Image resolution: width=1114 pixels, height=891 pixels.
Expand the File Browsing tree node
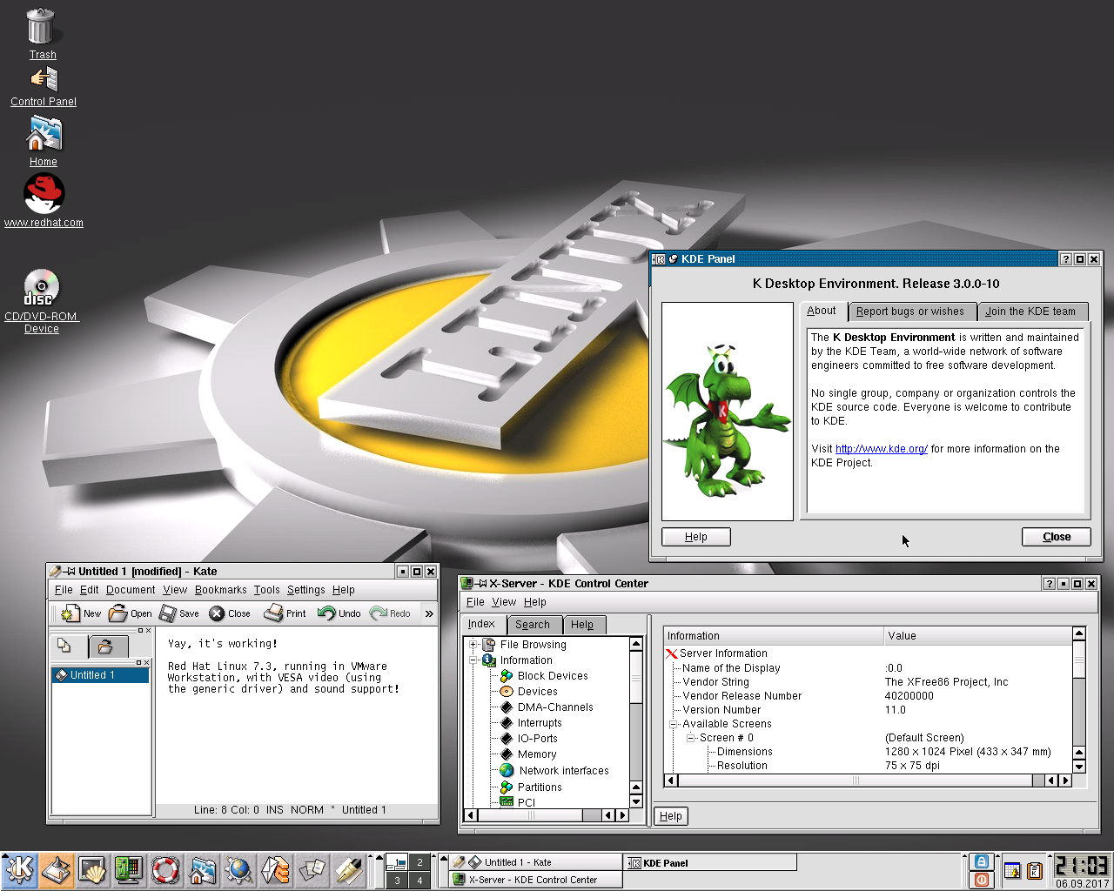[473, 645]
